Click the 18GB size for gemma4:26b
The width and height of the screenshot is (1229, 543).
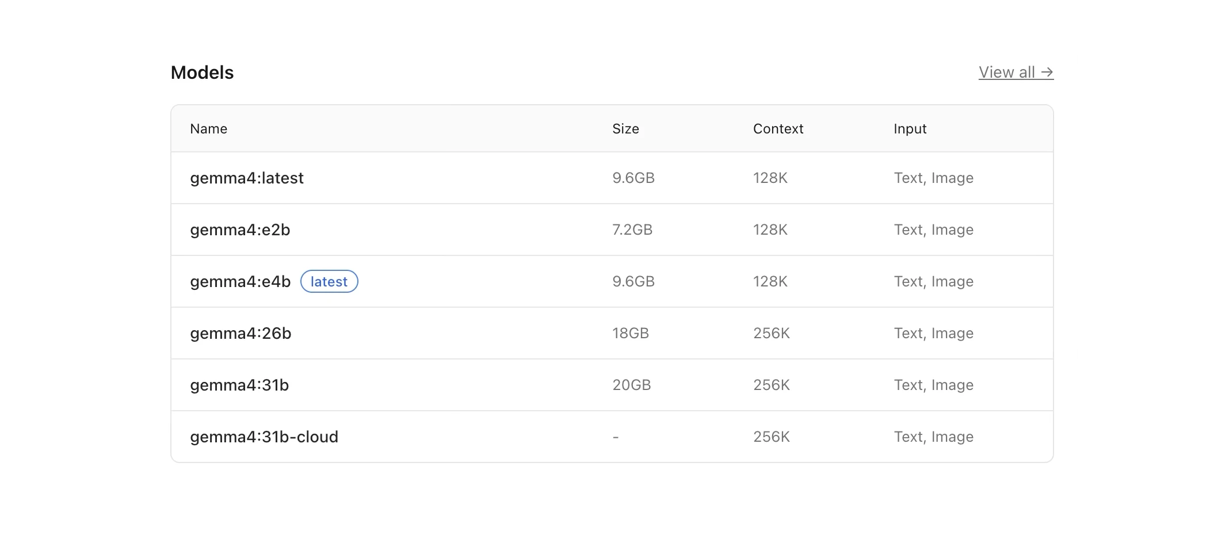(631, 334)
